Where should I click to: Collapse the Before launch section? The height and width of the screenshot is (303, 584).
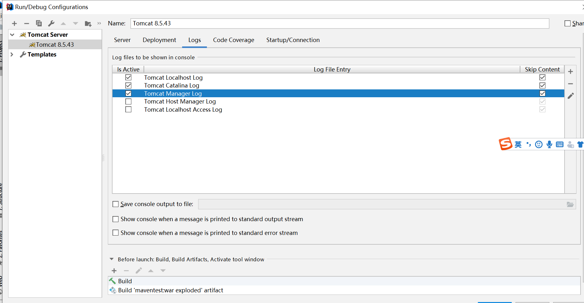[x=112, y=259]
